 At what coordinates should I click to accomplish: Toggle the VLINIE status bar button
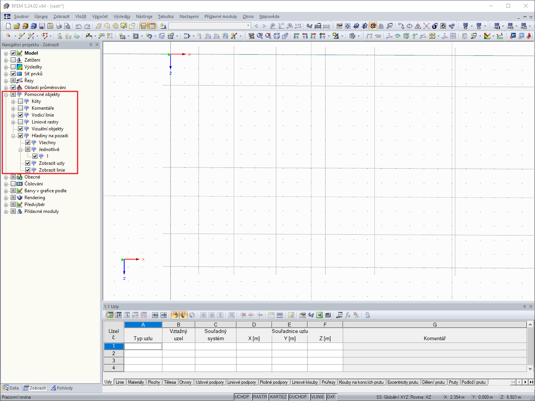pos(318,397)
